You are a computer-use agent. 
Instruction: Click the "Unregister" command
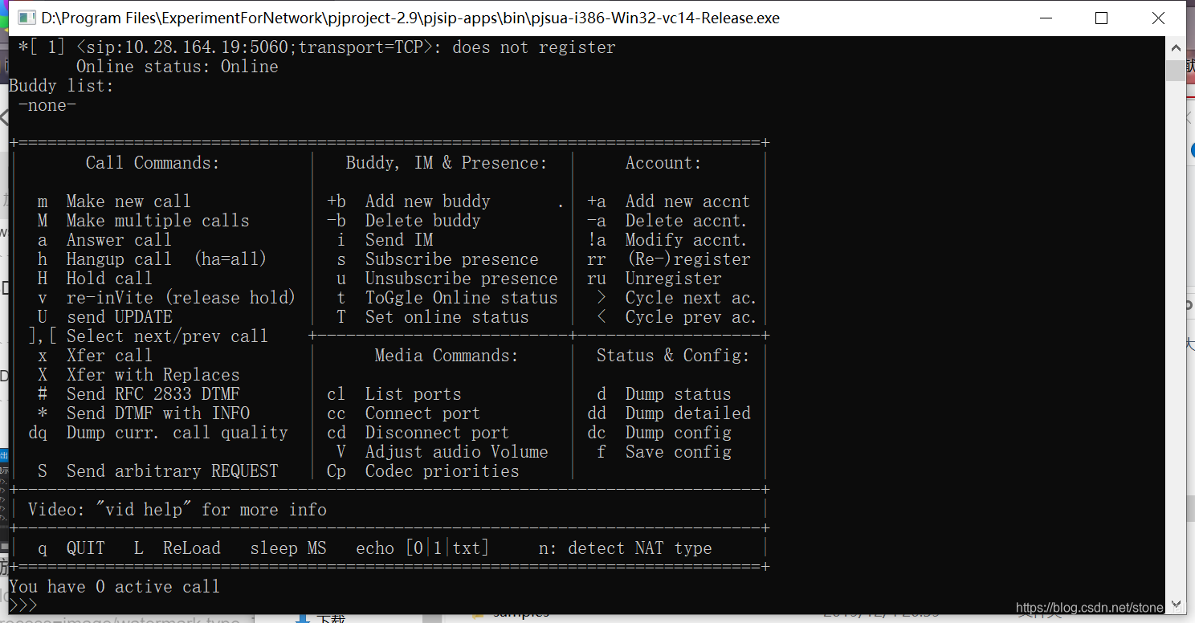pos(654,279)
